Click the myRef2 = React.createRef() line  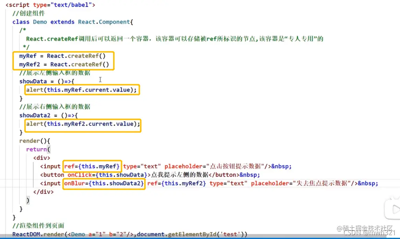click(64, 64)
